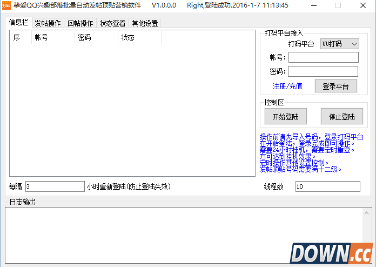Select the 密码 column header in list
Viewport: 376px width, 267px height.
[96, 37]
